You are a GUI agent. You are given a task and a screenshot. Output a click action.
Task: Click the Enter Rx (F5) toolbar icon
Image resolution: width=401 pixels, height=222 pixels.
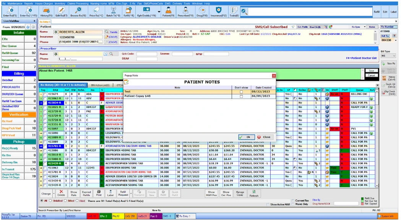10,12
